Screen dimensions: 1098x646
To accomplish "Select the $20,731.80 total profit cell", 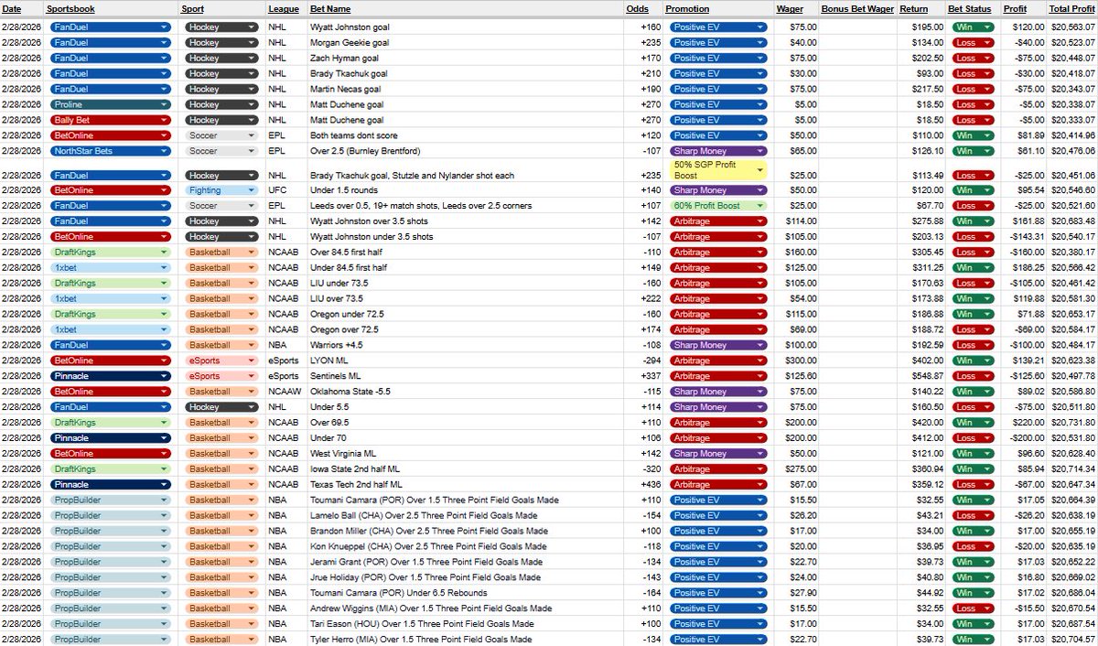I will pyautogui.click(x=1072, y=423).
